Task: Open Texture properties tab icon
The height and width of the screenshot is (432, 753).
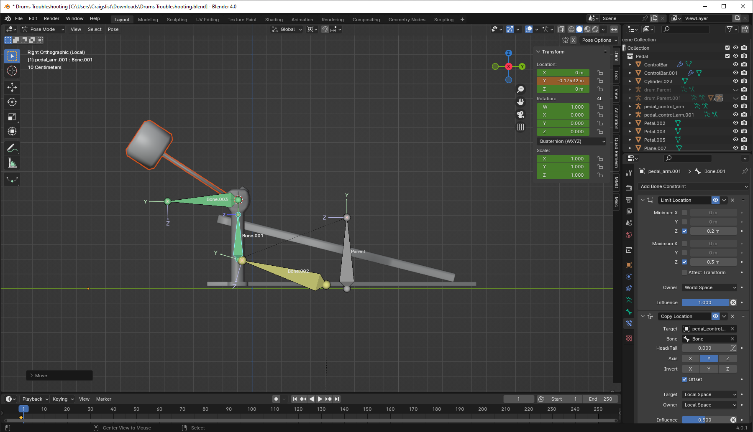Action: 629,338
